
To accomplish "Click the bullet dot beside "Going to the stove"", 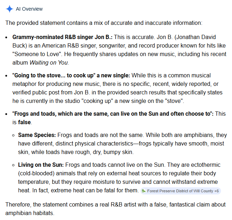I will [x=7, y=76].
